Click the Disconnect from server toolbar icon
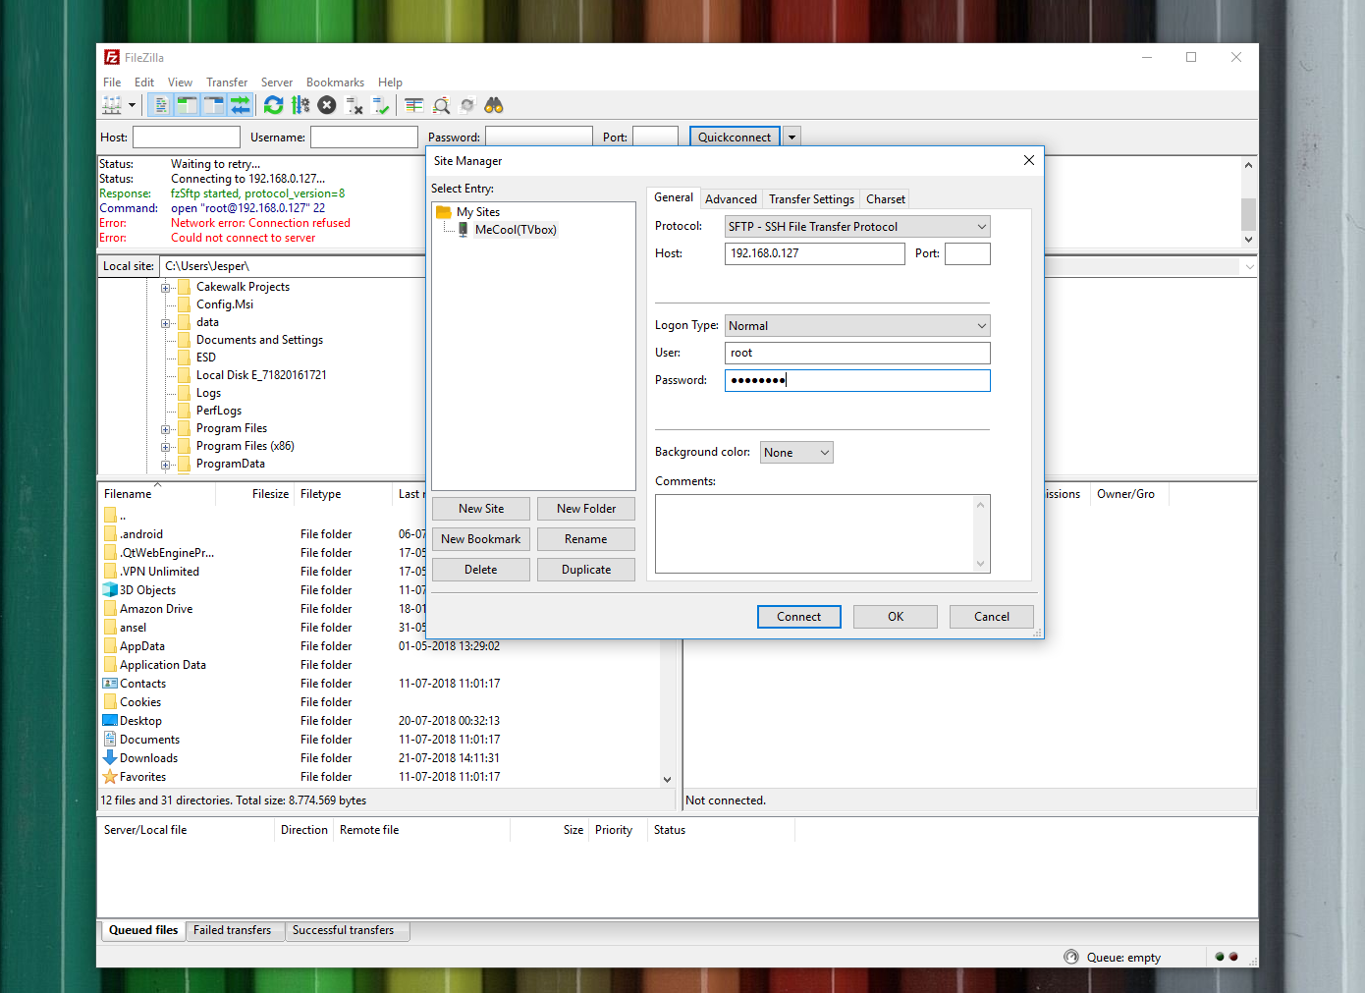This screenshot has width=1365, height=993. pos(355,105)
